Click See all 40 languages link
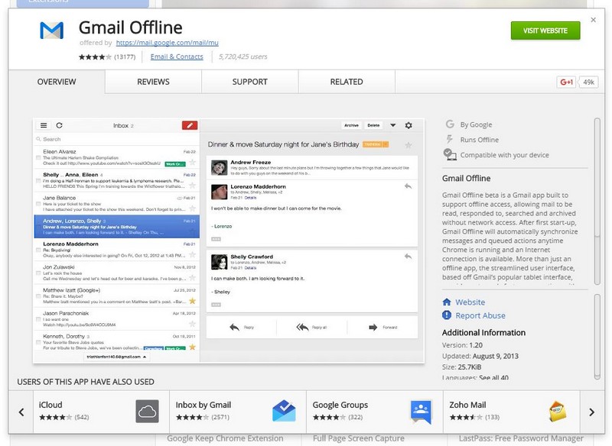Image resolution: width=612 pixels, height=446 pixels. point(493,377)
